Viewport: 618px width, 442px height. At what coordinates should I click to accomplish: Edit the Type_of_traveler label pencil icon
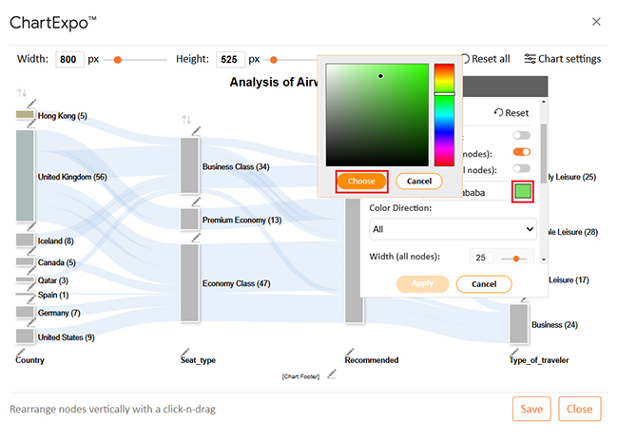point(514,352)
